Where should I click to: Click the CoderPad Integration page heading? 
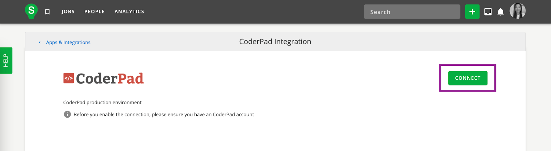pyautogui.click(x=275, y=42)
